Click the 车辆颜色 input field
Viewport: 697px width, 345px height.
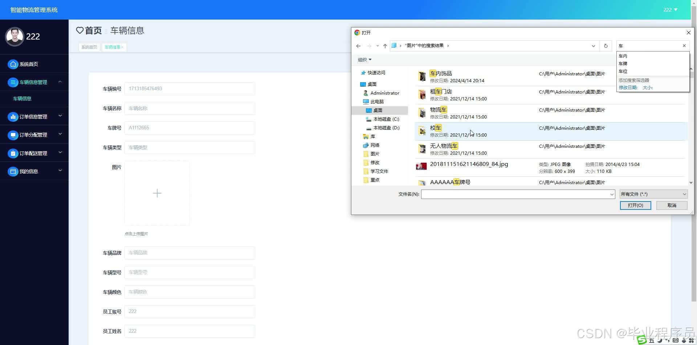(190, 292)
